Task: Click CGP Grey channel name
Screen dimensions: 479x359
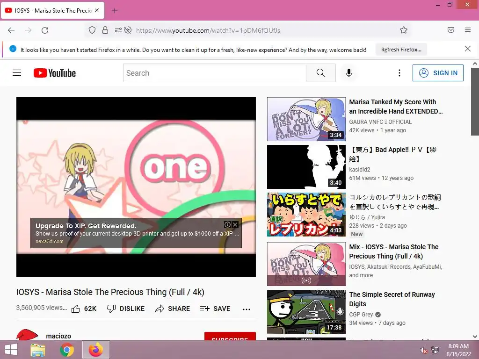Action: click(361, 315)
